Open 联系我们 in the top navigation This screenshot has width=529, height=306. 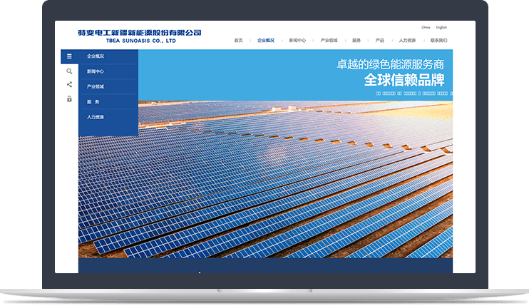click(x=438, y=40)
